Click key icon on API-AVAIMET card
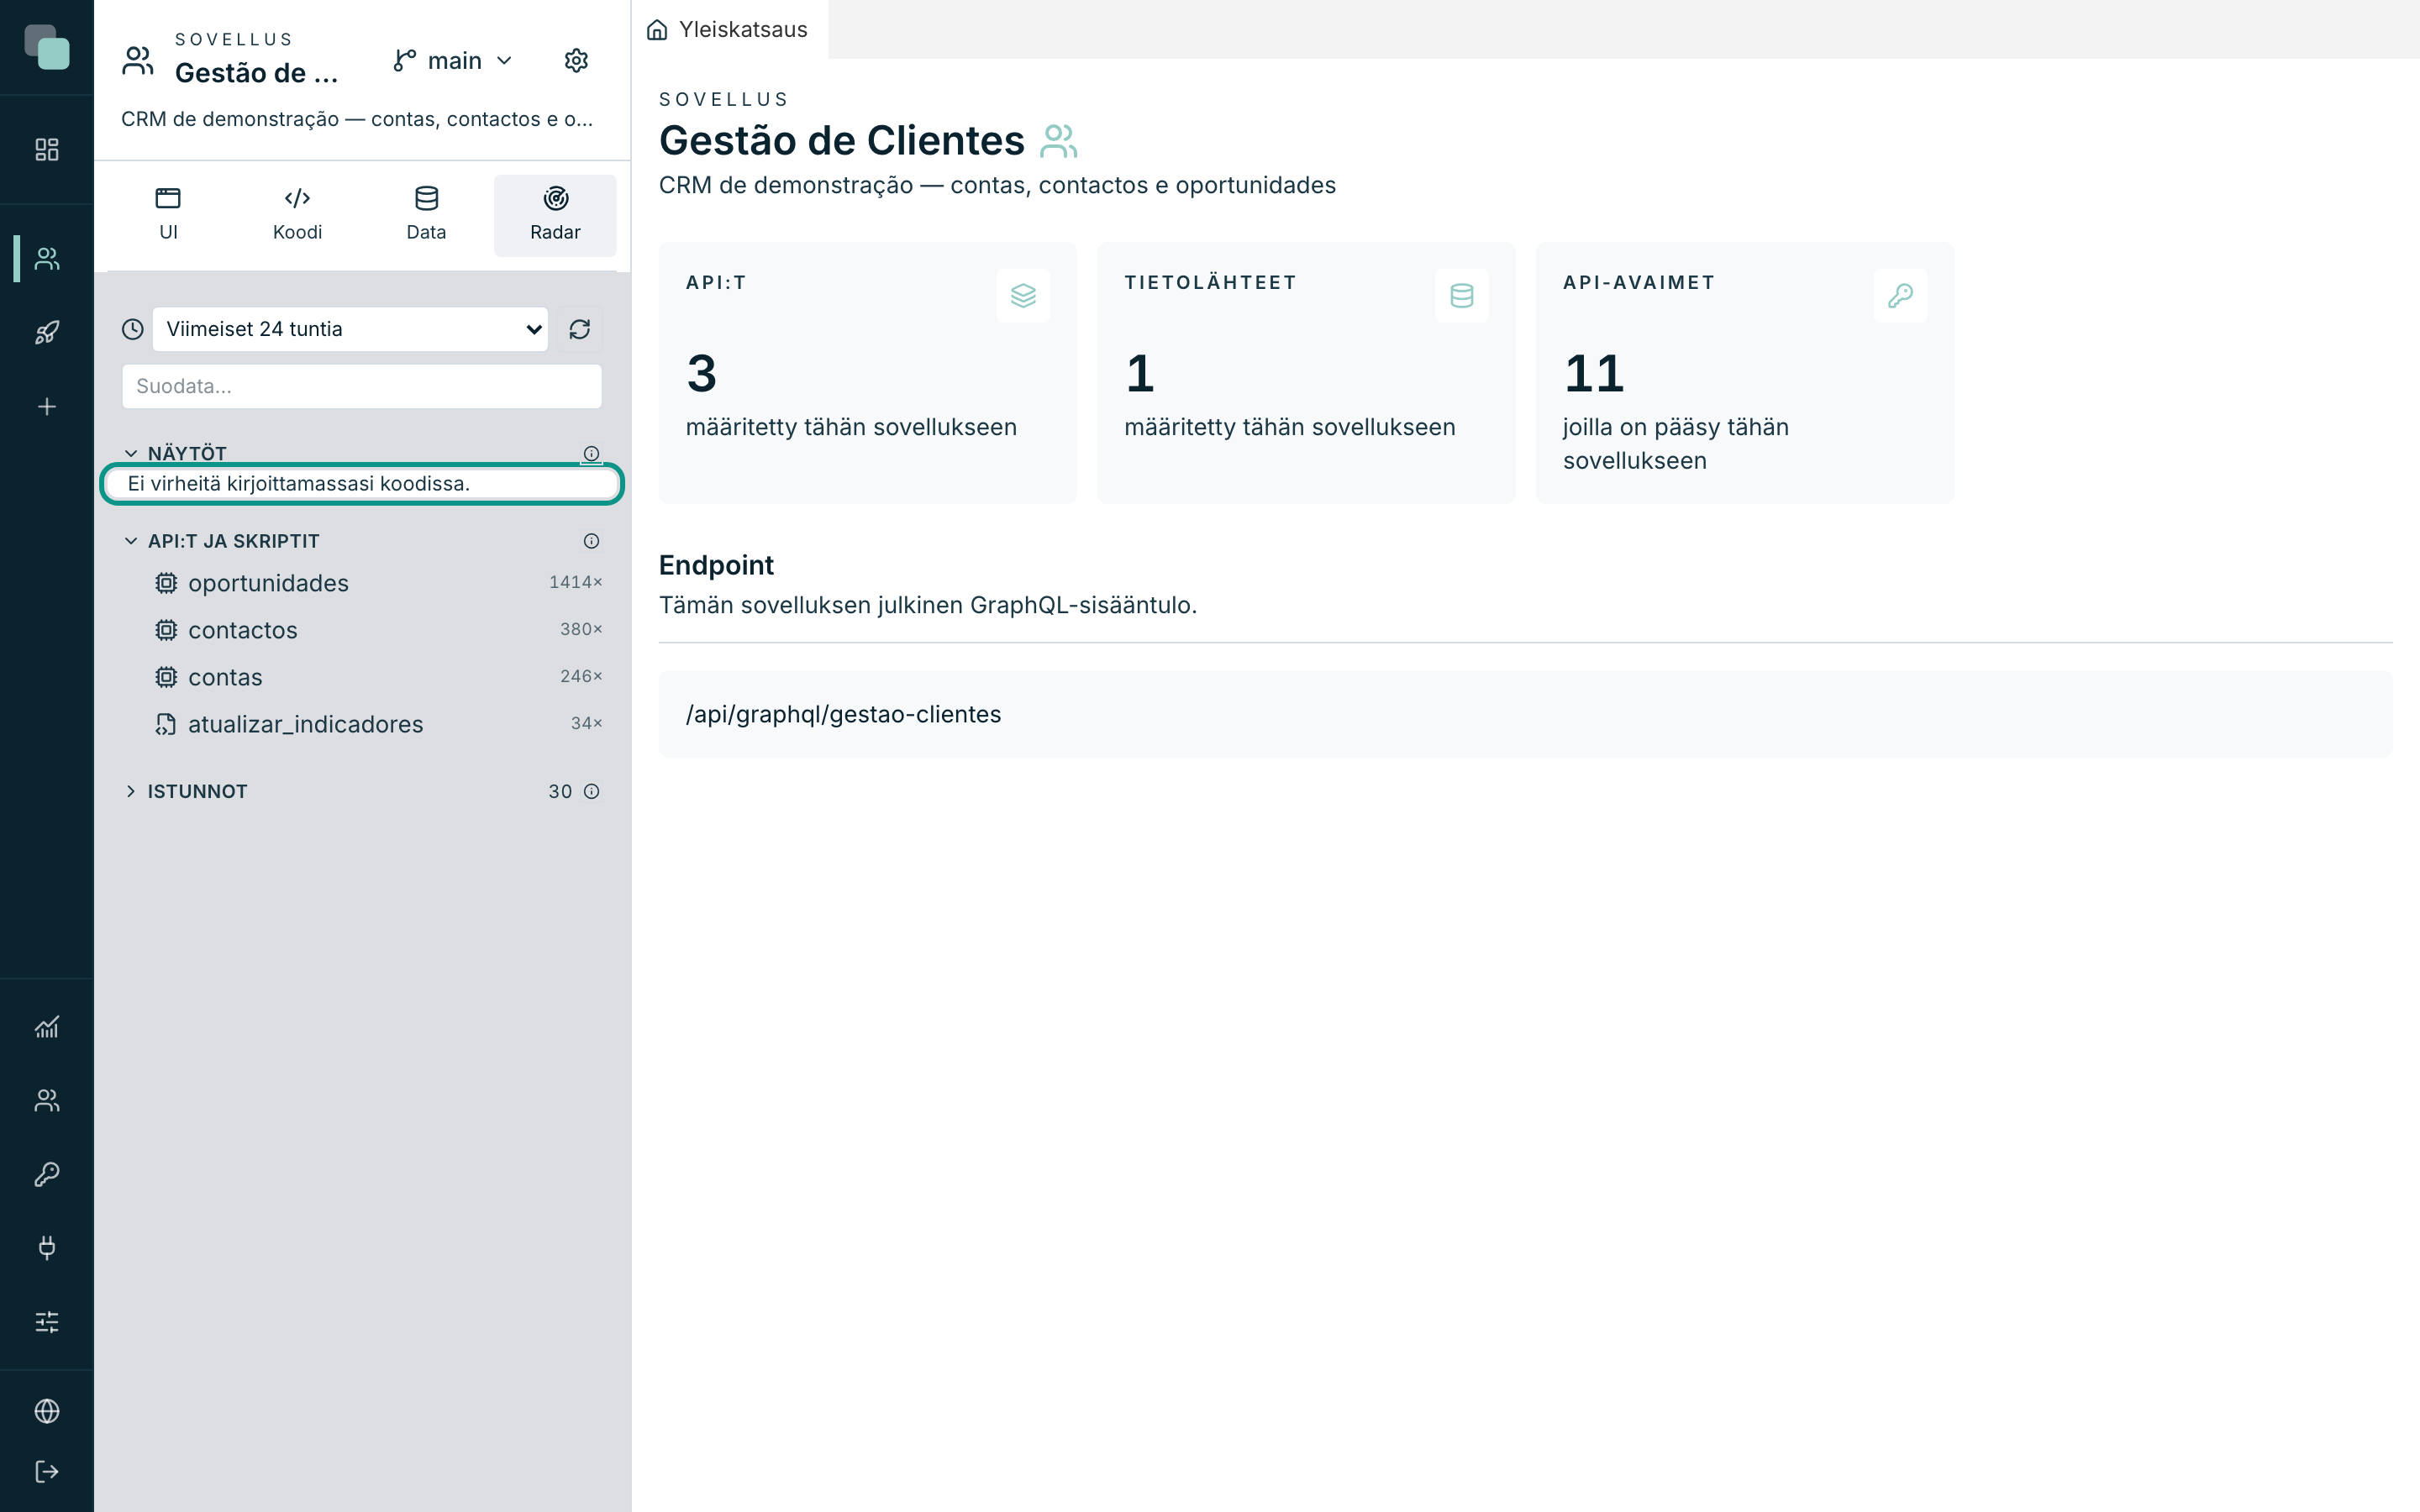The width and height of the screenshot is (2420, 1512). click(x=1900, y=296)
